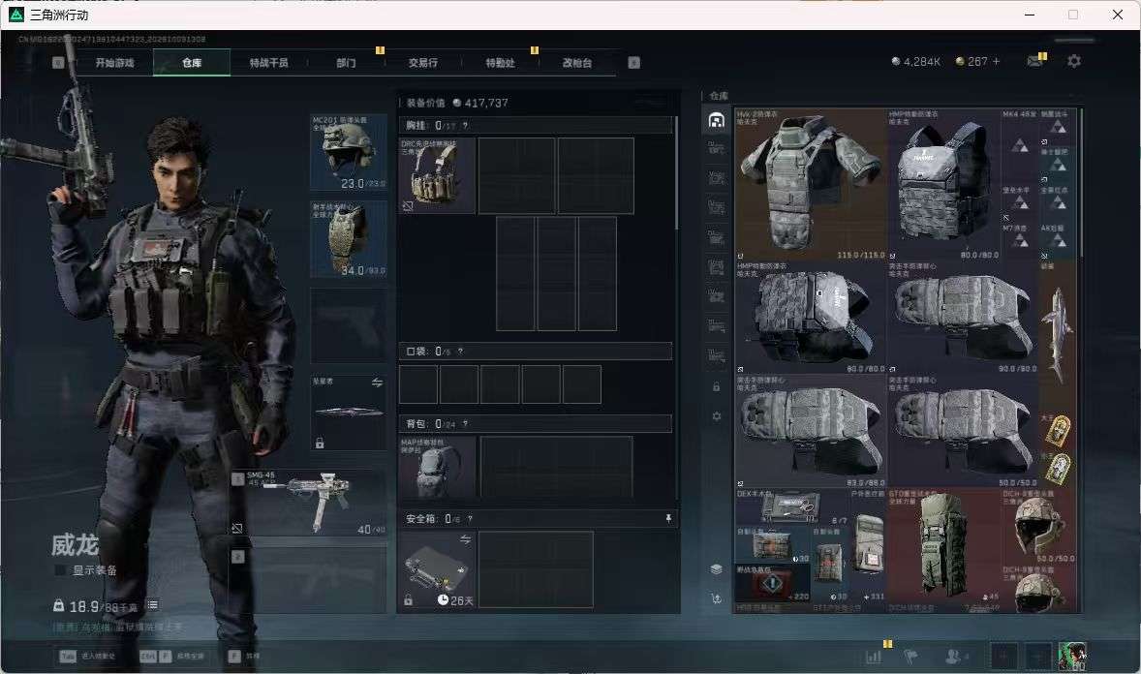Click the warehouse vertical scrollbar
The height and width of the screenshot is (674, 1141).
pyautogui.click(x=1081, y=182)
